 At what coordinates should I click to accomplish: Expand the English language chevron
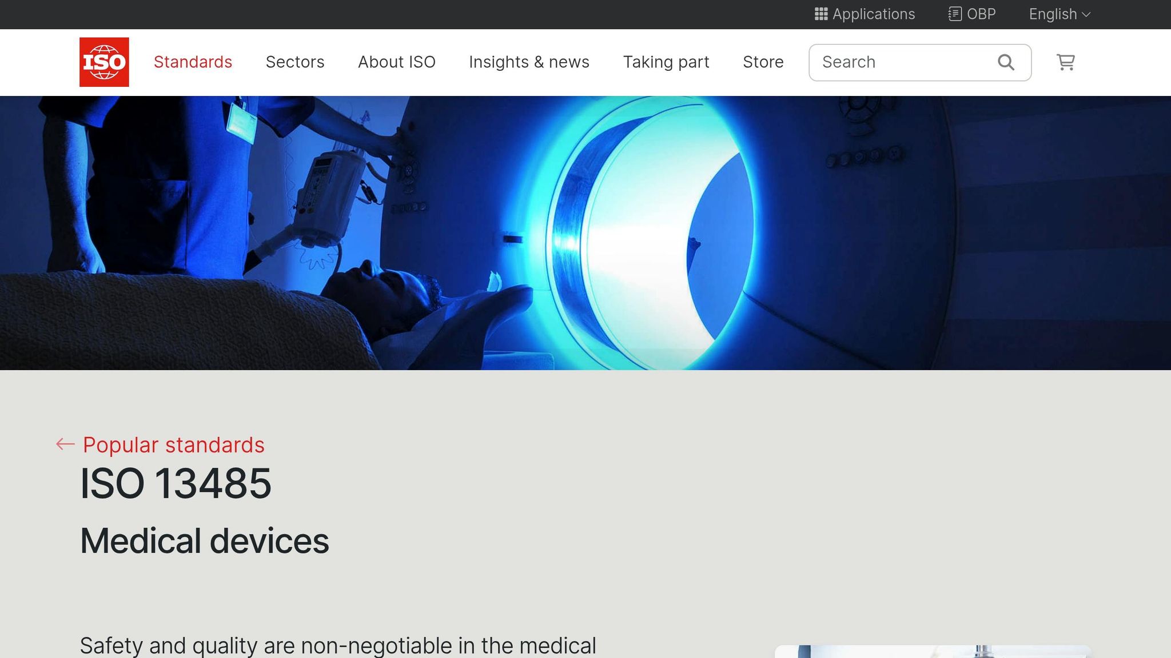click(x=1086, y=14)
